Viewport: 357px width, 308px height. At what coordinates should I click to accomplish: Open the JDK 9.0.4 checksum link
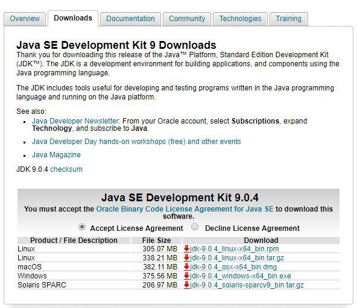[66, 169]
